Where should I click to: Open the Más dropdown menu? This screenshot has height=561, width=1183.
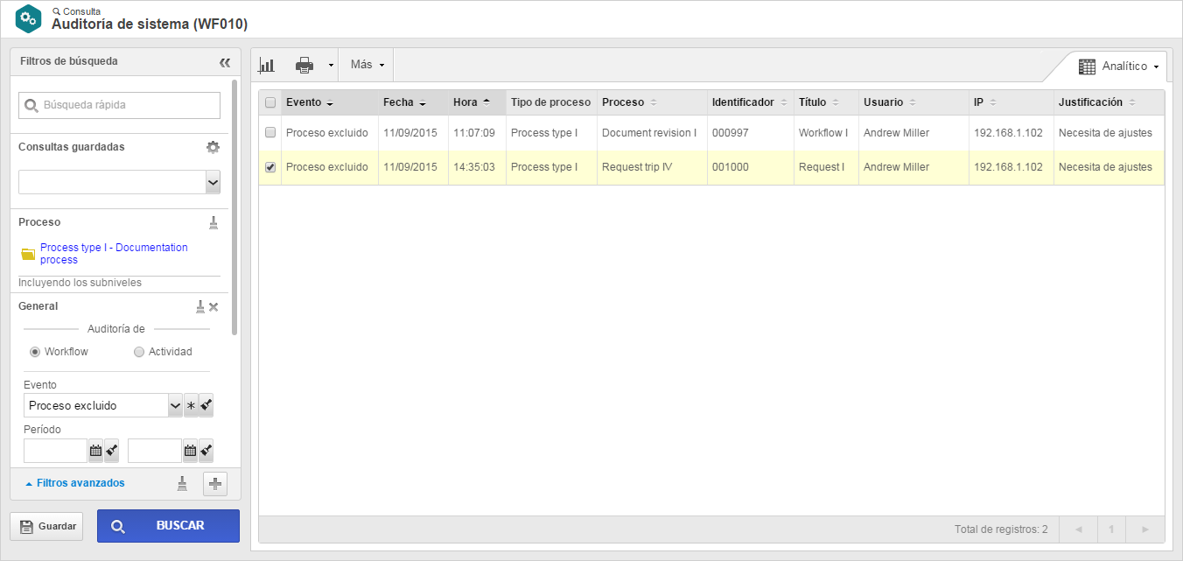367,65
